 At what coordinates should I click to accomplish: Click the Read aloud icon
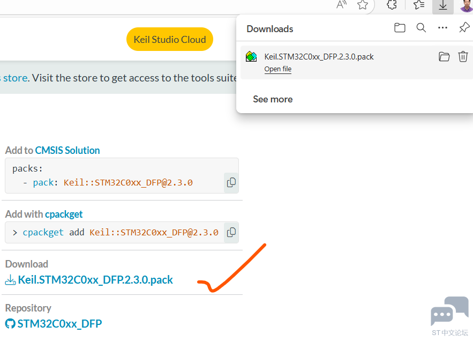pyautogui.click(x=341, y=5)
